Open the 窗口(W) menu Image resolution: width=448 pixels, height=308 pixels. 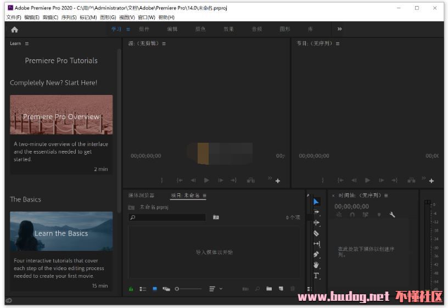[147, 18]
